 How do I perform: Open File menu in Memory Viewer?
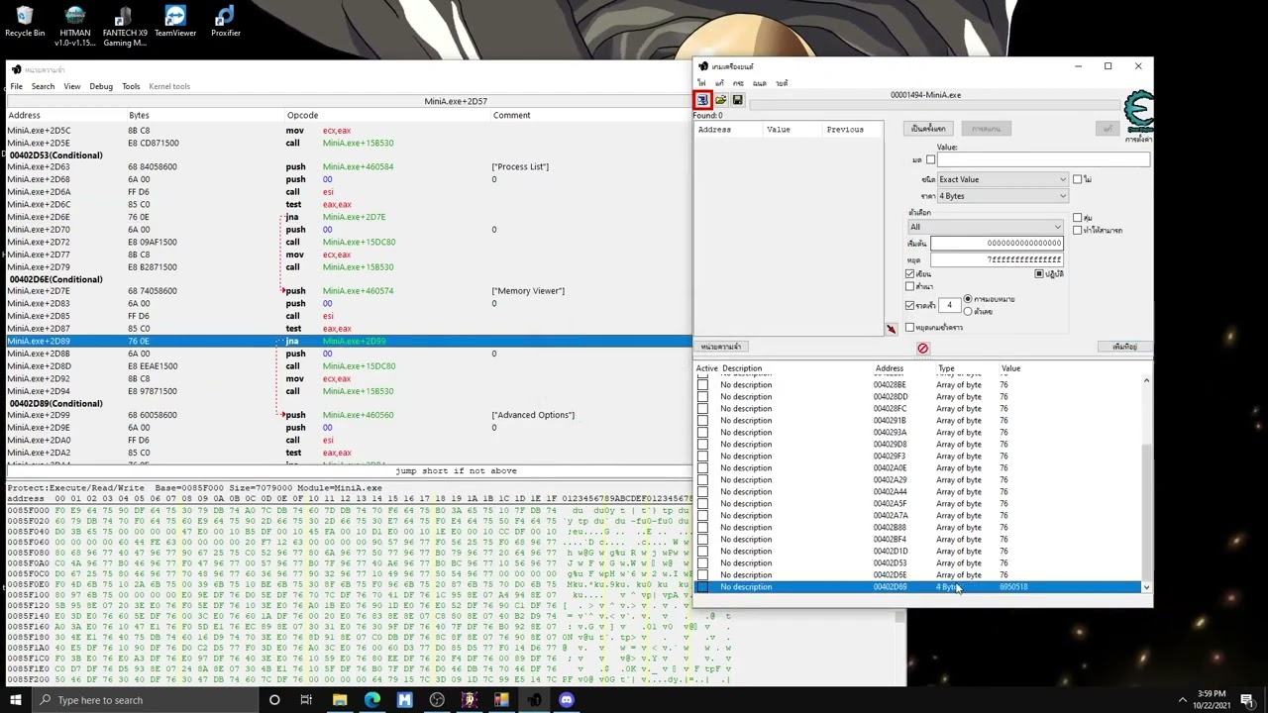(16, 86)
